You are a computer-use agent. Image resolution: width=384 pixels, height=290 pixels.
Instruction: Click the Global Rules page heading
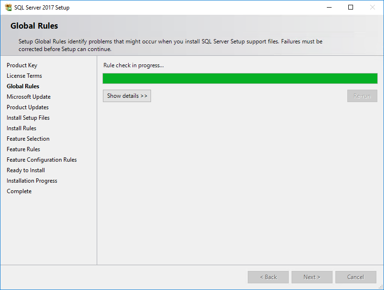pyautogui.click(x=34, y=26)
